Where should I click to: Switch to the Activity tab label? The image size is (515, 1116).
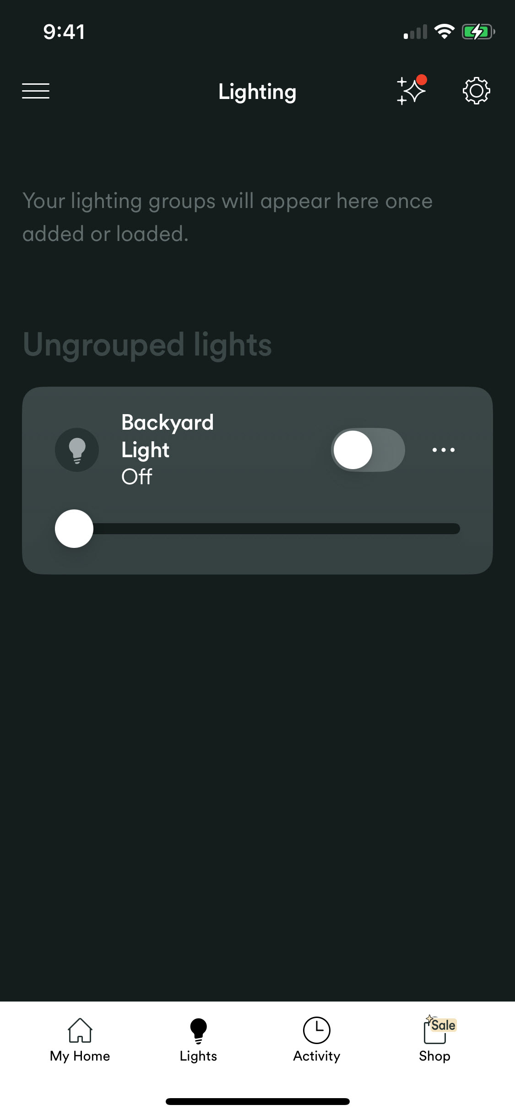316,1056
